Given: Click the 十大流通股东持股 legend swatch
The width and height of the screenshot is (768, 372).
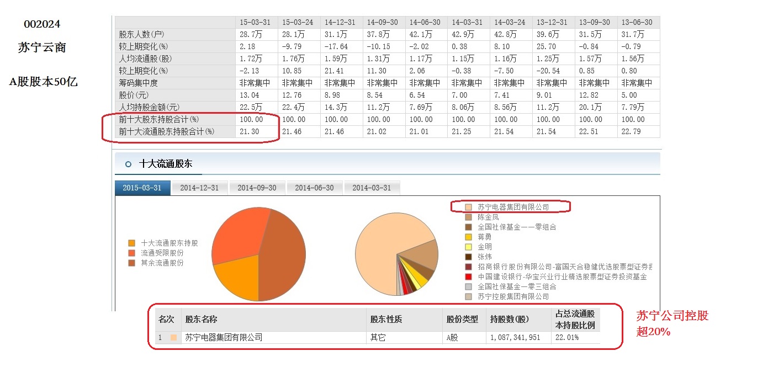Looking at the screenshot, I should [131, 243].
